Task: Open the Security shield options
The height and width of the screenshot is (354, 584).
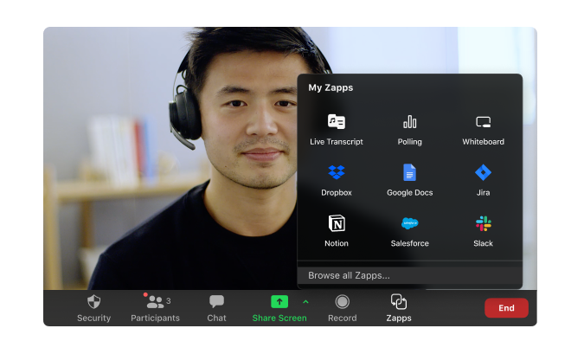Action: click(93, 308)
